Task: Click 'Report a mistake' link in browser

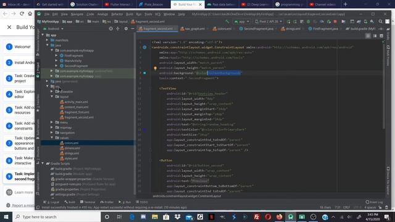Action: 23,205
